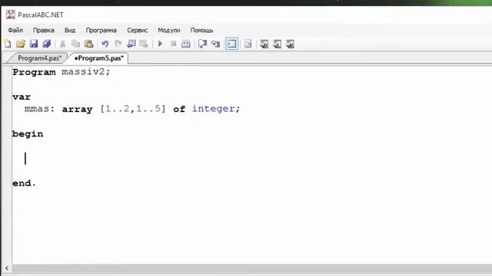Click the compile icon right of Stop
The height and width of the screenshot is (276, 492).
click(x=186, y=44)
